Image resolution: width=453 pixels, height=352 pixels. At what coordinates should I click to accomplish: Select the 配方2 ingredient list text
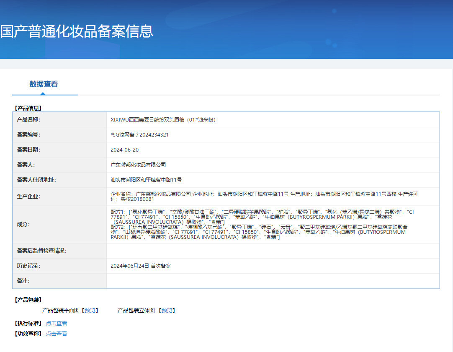coord(259,232)
